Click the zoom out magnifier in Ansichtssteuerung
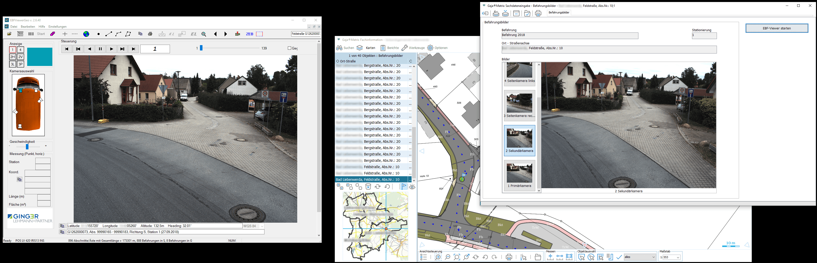This screenshot has height=263, width=817. (448, 257)
